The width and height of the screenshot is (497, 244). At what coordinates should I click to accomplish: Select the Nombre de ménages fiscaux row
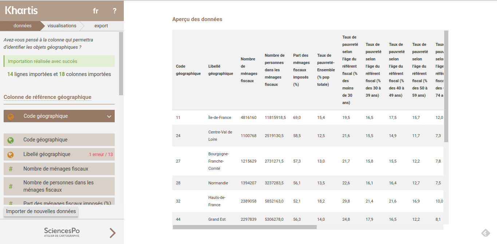tap(59, 169)
